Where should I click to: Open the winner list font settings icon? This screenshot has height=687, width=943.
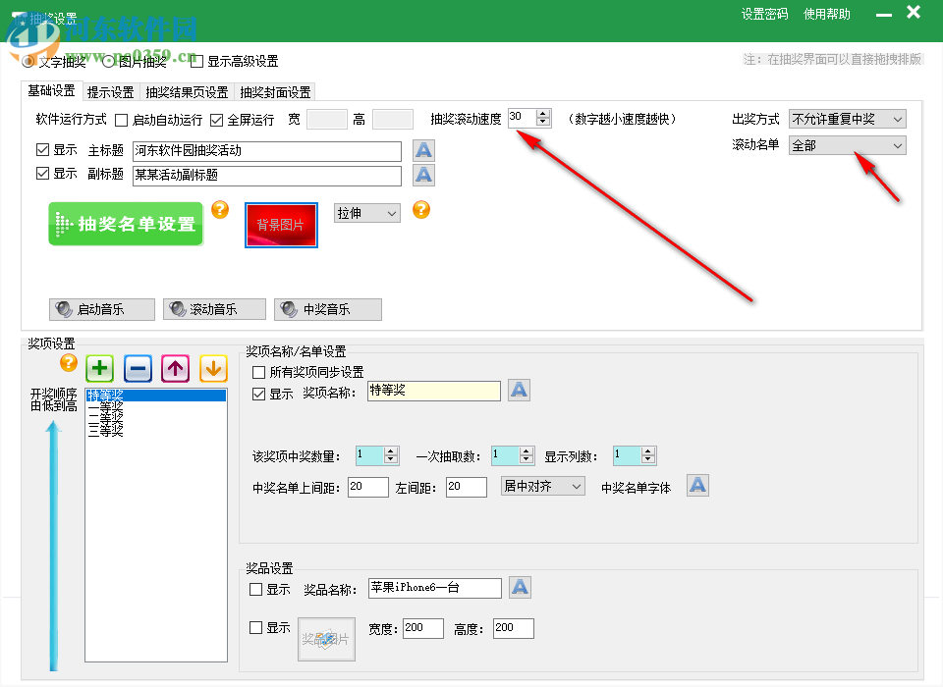point(697,485)
